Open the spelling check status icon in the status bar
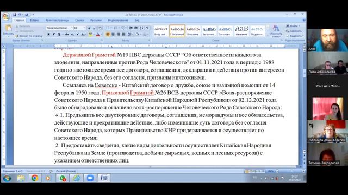The width and height of the screenshot is (348, 195). point(51,171)
